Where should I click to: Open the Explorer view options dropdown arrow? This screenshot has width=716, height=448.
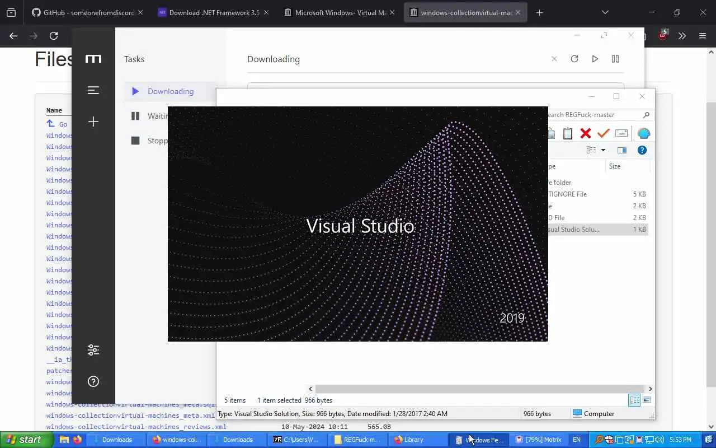(603, 150)
